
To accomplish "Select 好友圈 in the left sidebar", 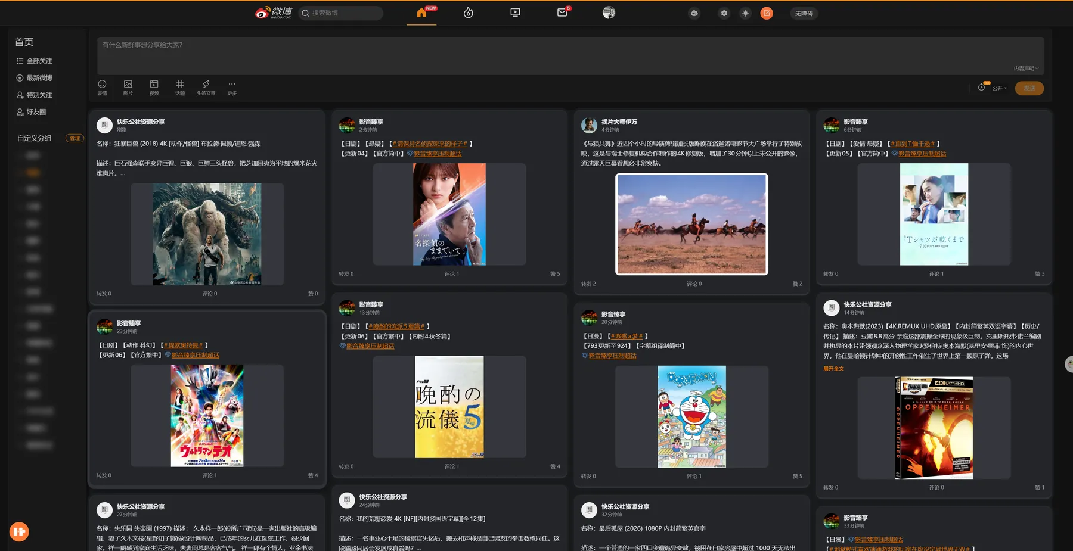I will click(31, 112).
